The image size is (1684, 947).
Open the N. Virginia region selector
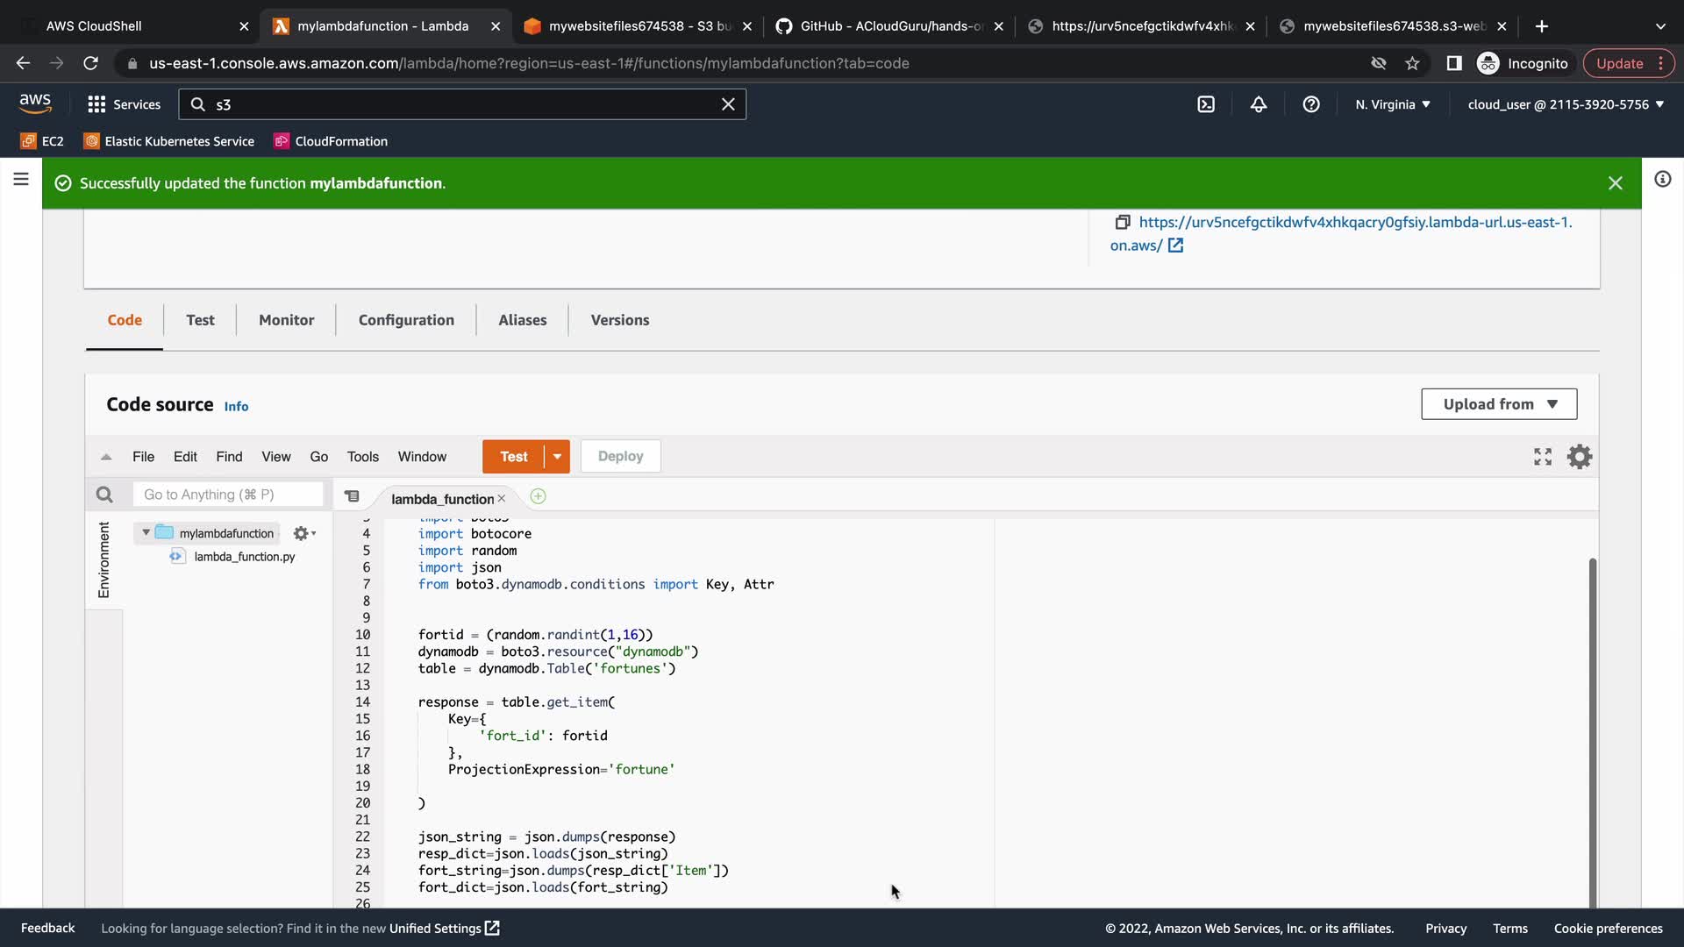(x=1392, y=104)
